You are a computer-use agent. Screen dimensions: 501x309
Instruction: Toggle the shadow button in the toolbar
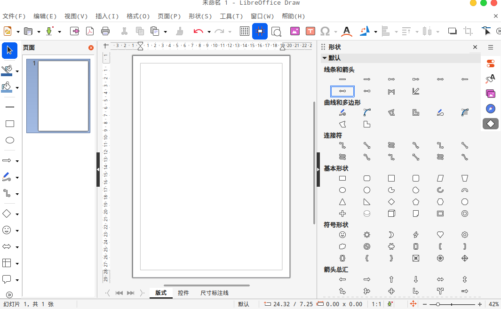point(452,32)
